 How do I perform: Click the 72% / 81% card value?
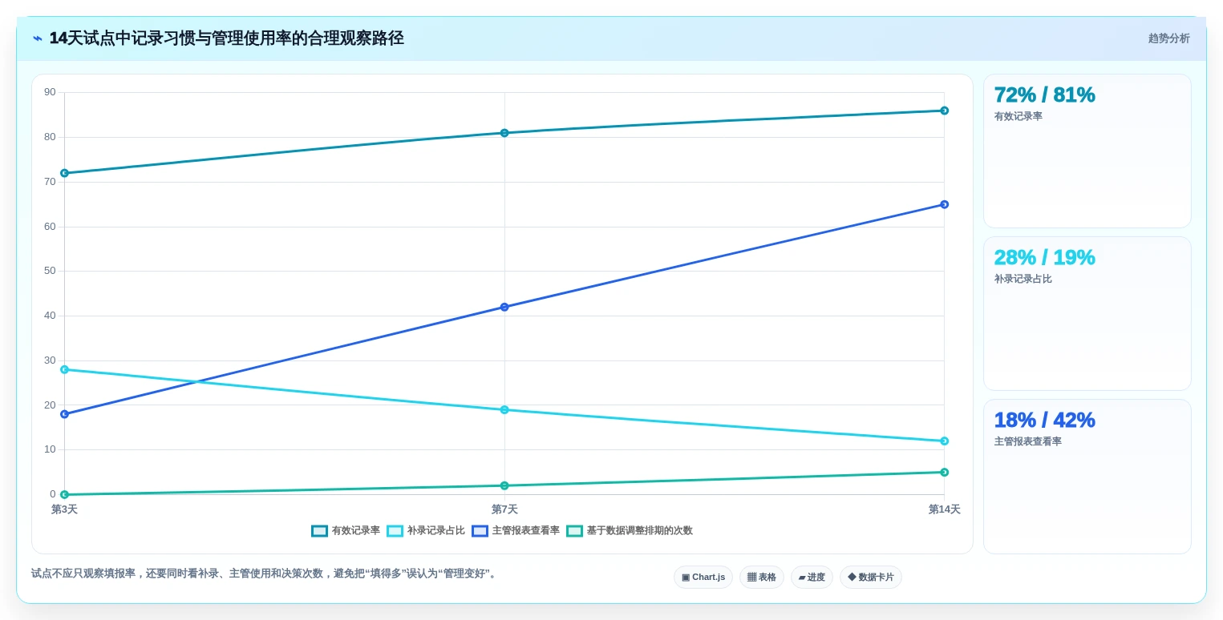pyautogui.click(x=1044, y=95)
